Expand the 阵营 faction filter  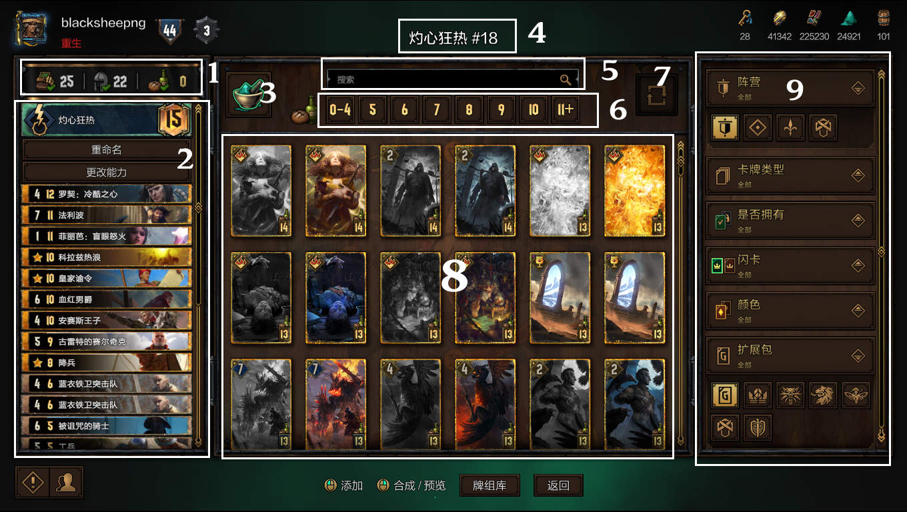click(790, 87)
